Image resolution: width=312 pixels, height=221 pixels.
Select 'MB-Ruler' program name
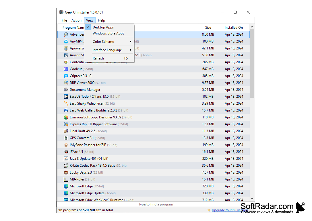point(77,179)
